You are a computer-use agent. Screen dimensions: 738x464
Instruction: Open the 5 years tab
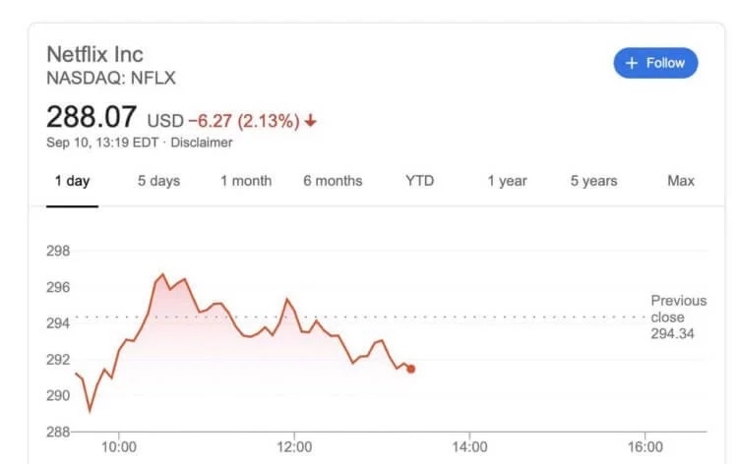click(x=593, y=181)
